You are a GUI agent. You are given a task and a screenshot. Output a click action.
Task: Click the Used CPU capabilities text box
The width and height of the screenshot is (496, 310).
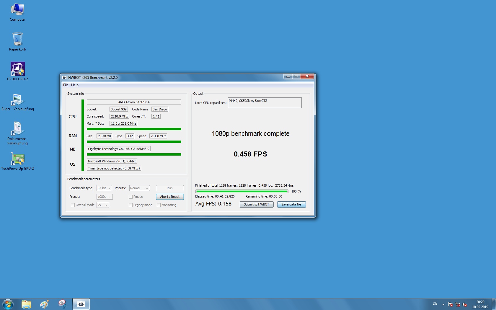click(265, 103)
